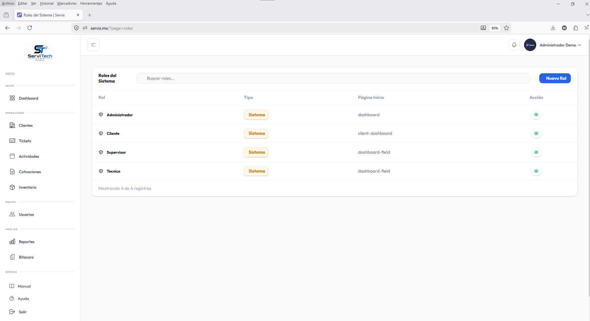590x321 pixels.
Task: Click the Sistema badge in Administrador row
Action: (x=256, y=115)
